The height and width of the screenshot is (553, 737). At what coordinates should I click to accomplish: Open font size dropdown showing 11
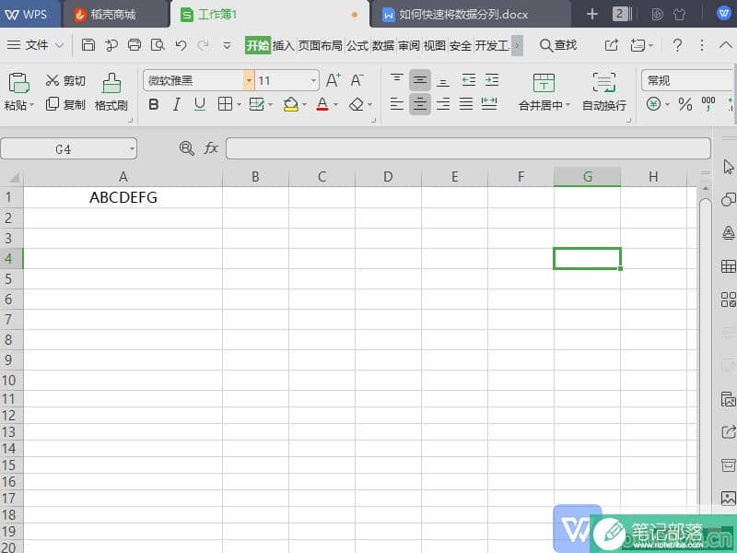click(x=313, y=81)
